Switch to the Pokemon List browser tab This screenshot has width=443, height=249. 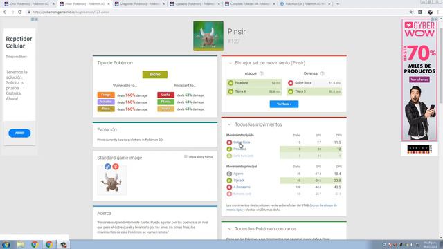305,4
